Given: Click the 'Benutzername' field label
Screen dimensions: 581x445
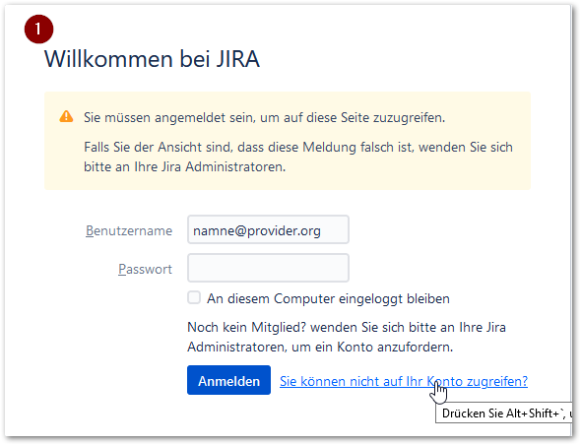Looking at the screenshot, I should 129,230.
